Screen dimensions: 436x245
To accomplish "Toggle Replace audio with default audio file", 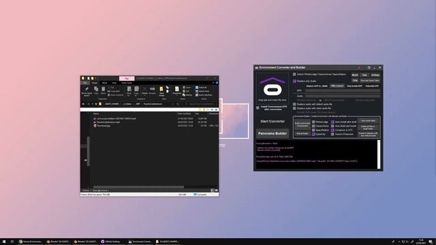I will (x=294, y=104).
